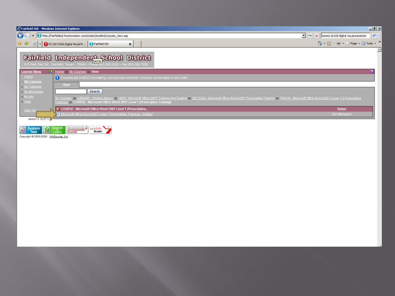The image size is (395, 296).
Task: Click the Sign Out link
Action: pyautogui.click(x=30, y=110)
